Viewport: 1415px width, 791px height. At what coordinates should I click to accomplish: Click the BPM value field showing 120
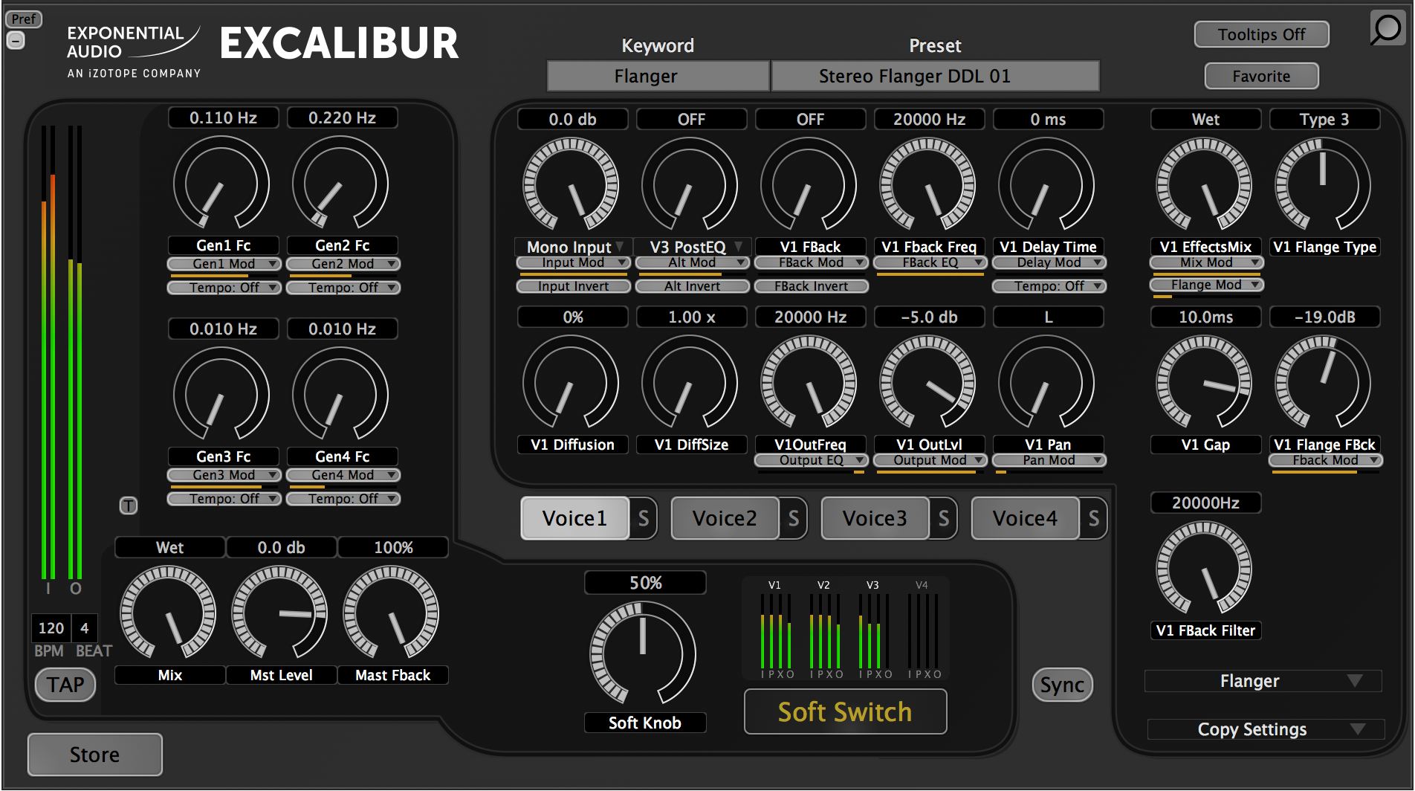click(x=51, y=628)
